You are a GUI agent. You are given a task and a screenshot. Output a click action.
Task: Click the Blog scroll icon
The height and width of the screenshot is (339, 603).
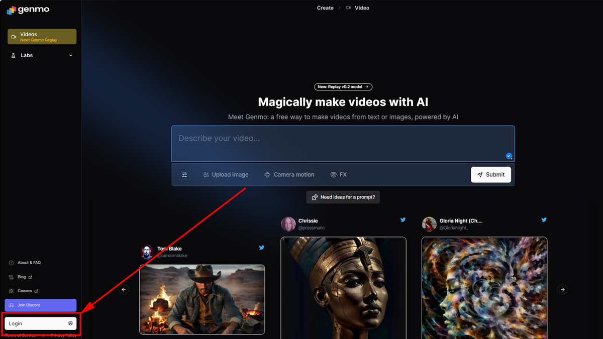pos(12,277)
